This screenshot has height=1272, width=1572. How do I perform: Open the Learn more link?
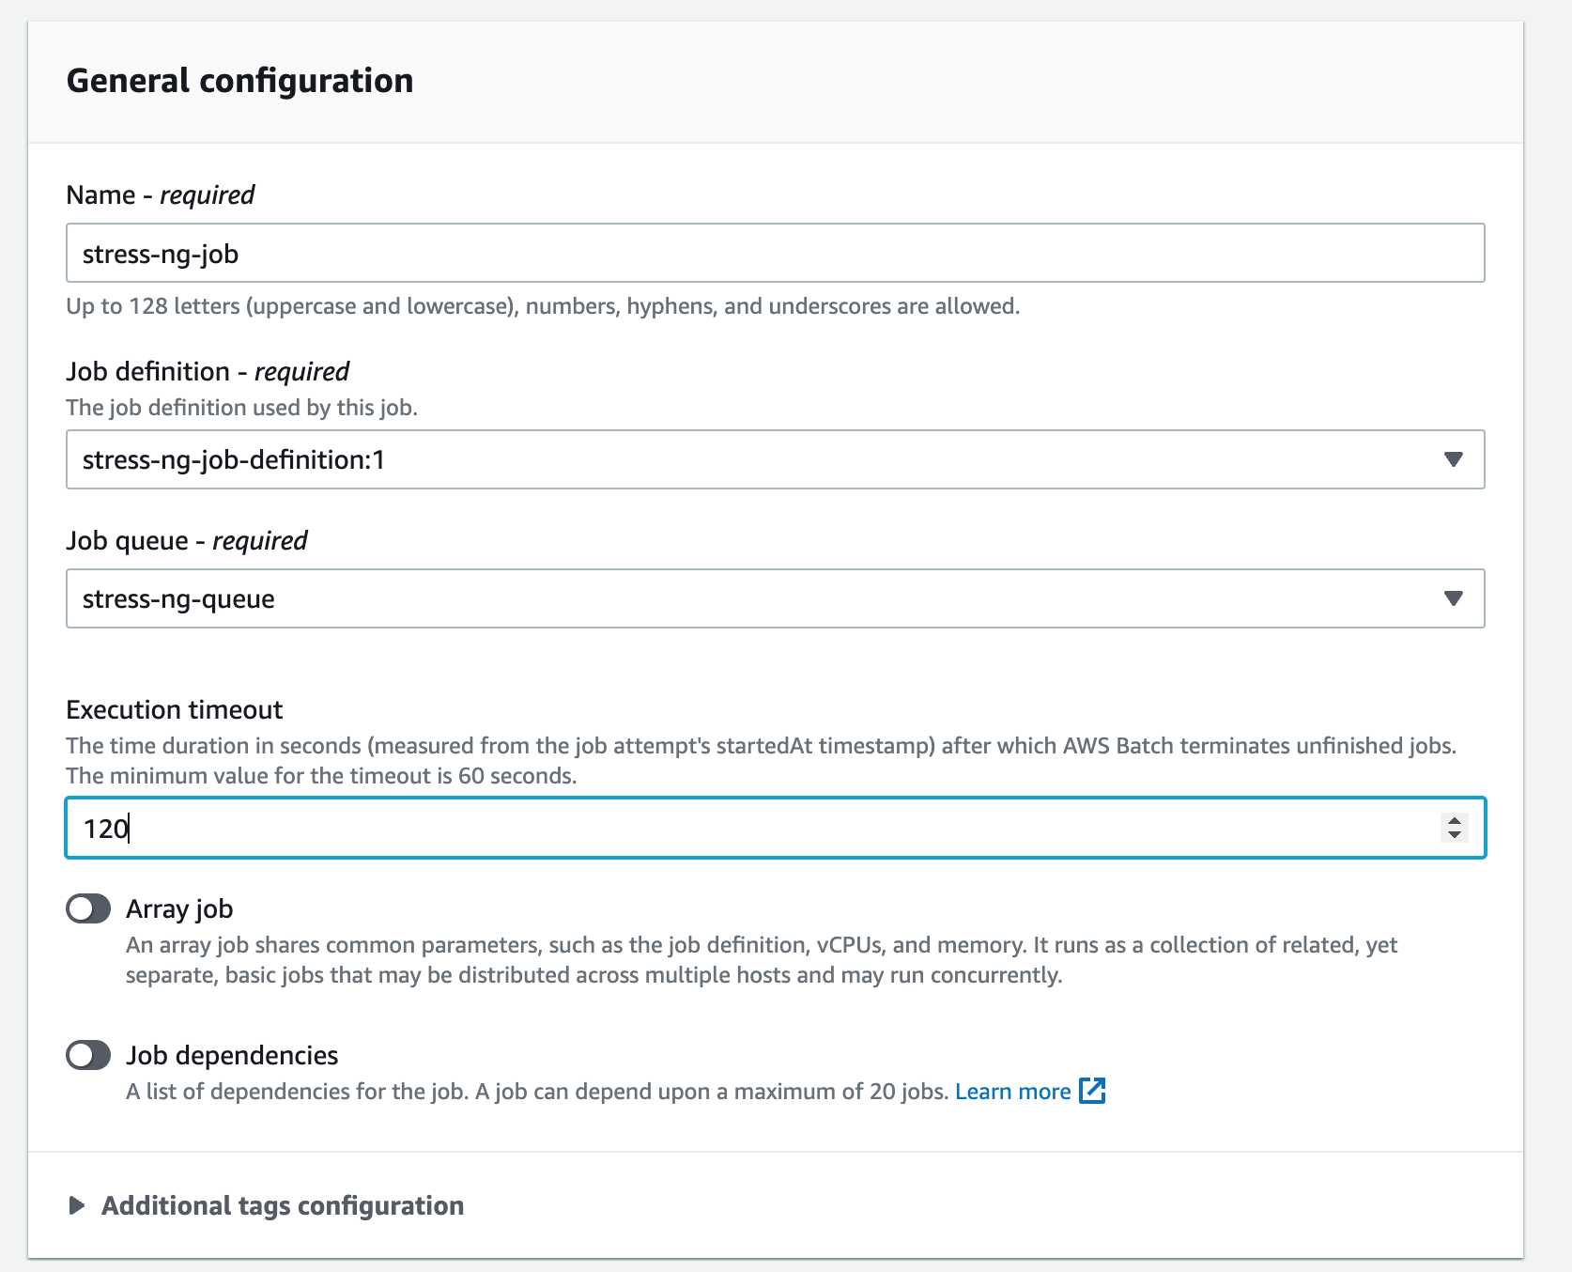pyautogui.click(x=1012, y=1092)
